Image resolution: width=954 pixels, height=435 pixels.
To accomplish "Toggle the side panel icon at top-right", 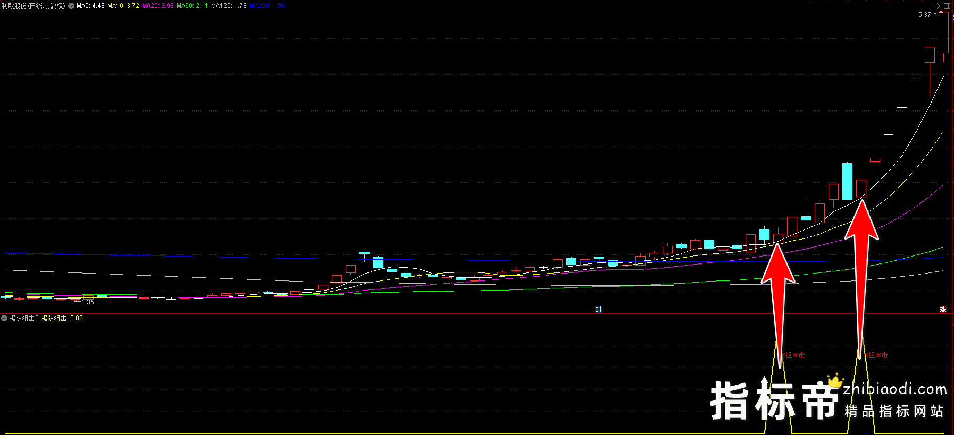I will pyautogui.click(x=947, y=6).
